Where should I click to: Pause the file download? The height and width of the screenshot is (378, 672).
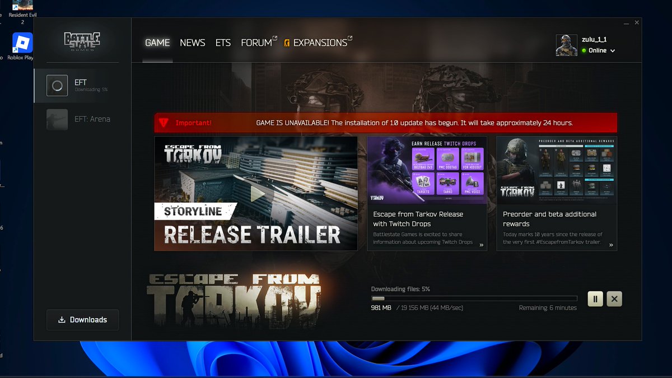[595, 299]
